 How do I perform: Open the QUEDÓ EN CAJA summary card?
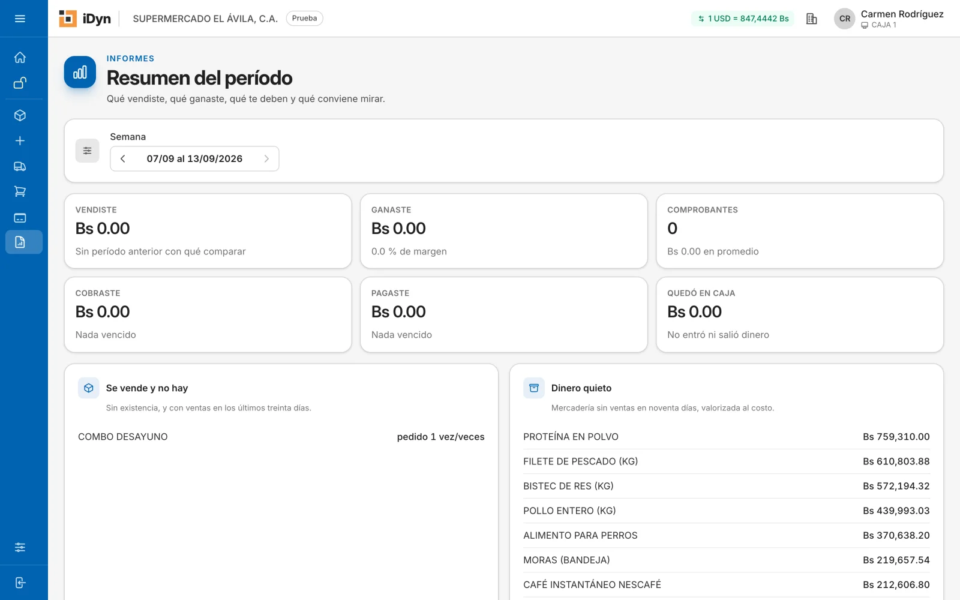click(x=800, y=314)
